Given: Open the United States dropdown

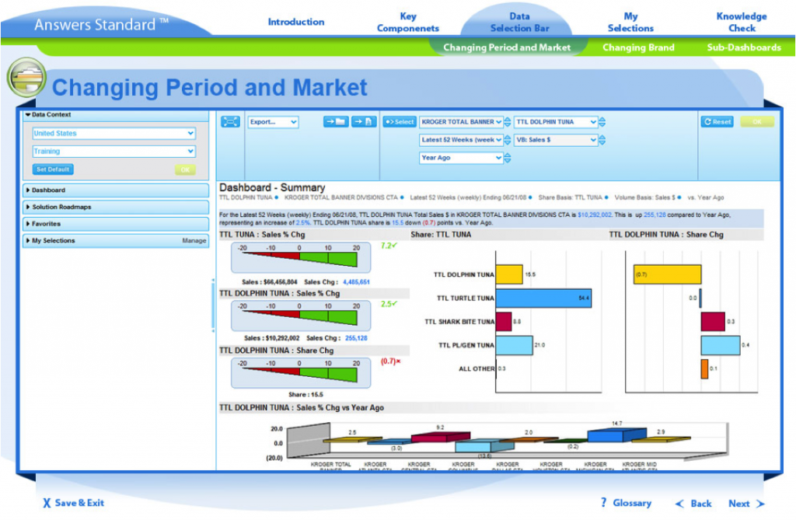Looking at the screenshot, I should [113, 133].
